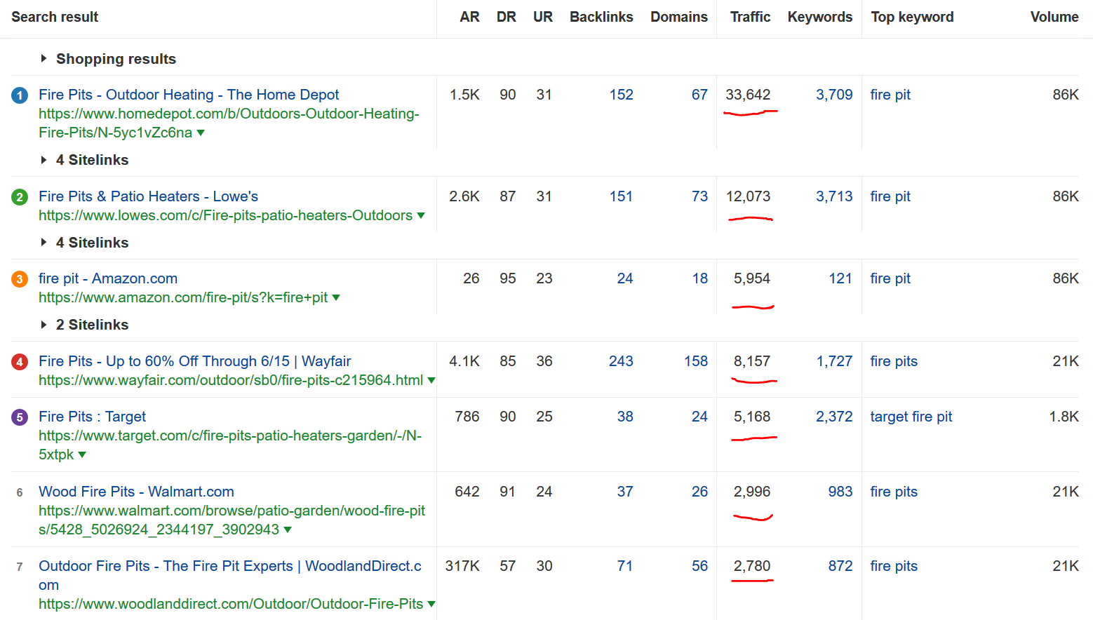Open dropdown arrow next to Home Depot URL
Viewport: 1093px width, 620px height.
point(201,133)
